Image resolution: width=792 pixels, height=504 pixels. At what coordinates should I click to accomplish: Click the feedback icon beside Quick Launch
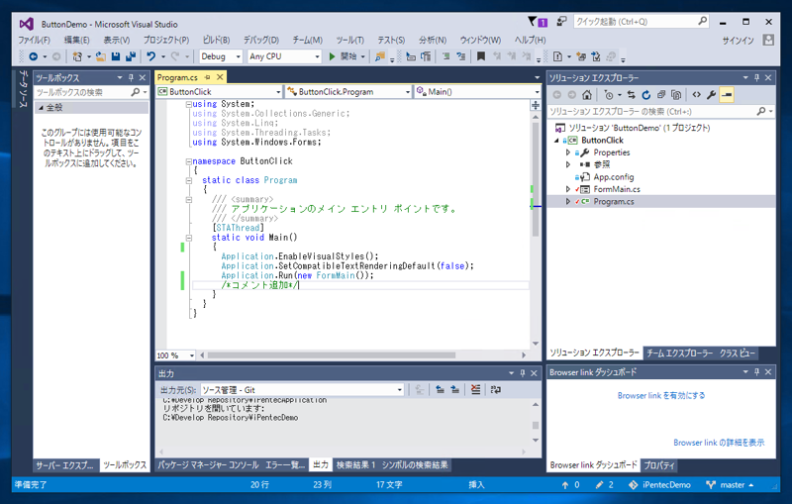pos(561,21)
